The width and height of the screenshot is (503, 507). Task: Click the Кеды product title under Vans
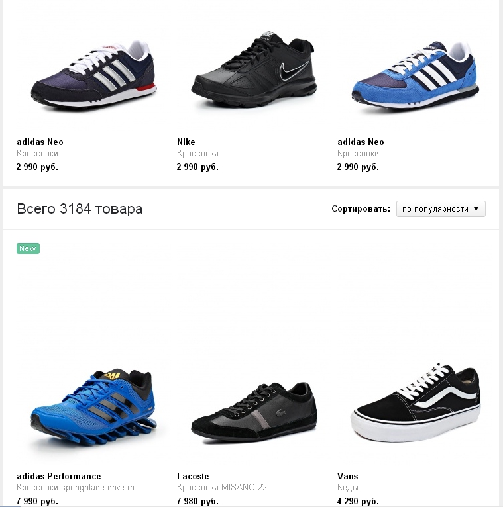[348, 488]
